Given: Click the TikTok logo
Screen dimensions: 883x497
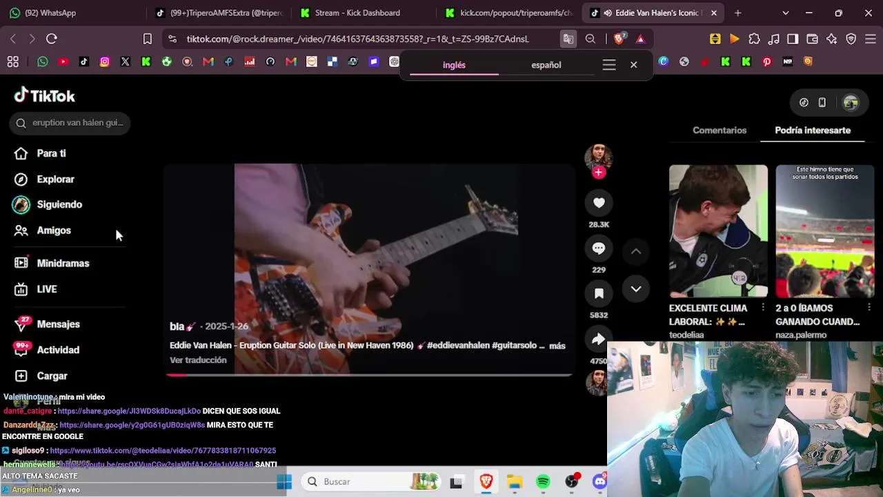Looking at the screenshot, I should tap(45, 95).
